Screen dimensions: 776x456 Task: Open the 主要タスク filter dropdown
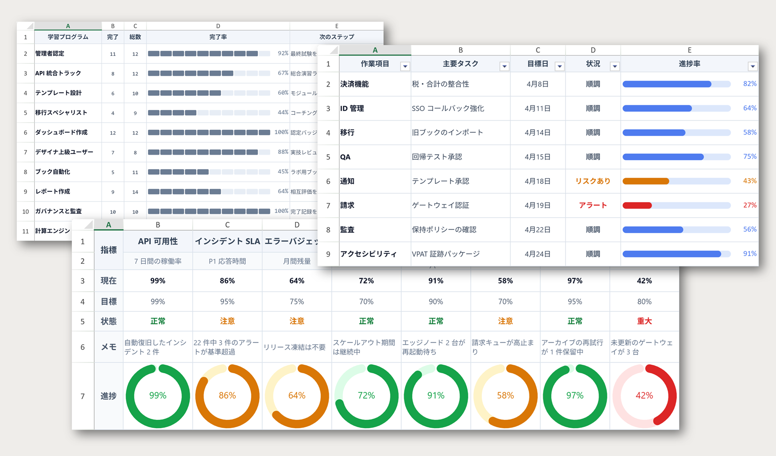[x=504, y=67]
